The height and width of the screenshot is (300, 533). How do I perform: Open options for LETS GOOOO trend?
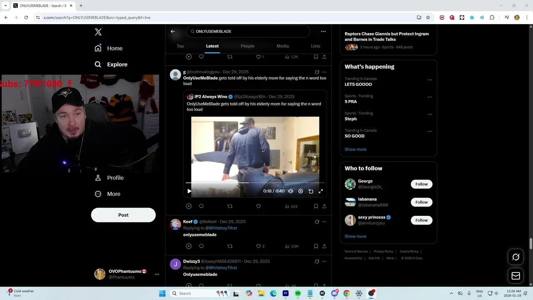click(430, 80)
